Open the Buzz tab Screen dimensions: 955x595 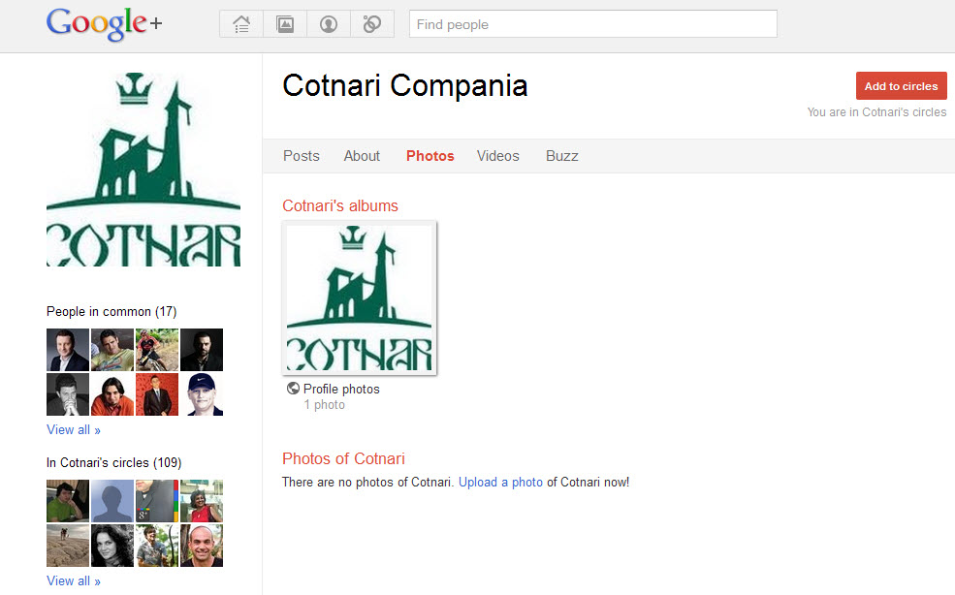pos(562,156)
